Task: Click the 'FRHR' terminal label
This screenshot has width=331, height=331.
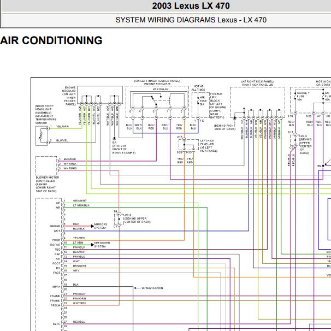Action: click(x=56, y=240)
